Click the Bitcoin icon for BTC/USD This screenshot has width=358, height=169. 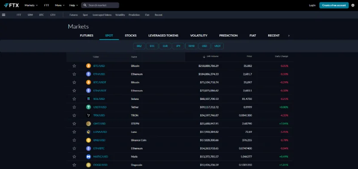pyautogui.click(x=88, y=66)
